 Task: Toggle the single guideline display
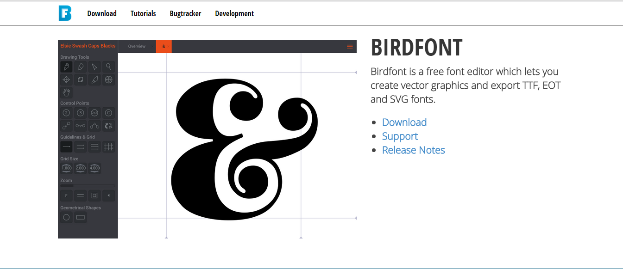click(66, 147)
